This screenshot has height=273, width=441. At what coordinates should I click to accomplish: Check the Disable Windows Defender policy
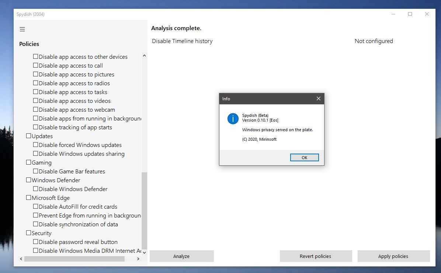[x=35, y=188]
